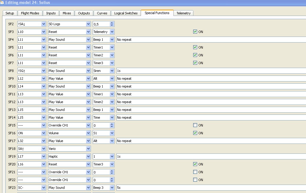This screenshot has height=193, width=306.
Task: Open the Logical Switches tab
Action: [126, 13]
